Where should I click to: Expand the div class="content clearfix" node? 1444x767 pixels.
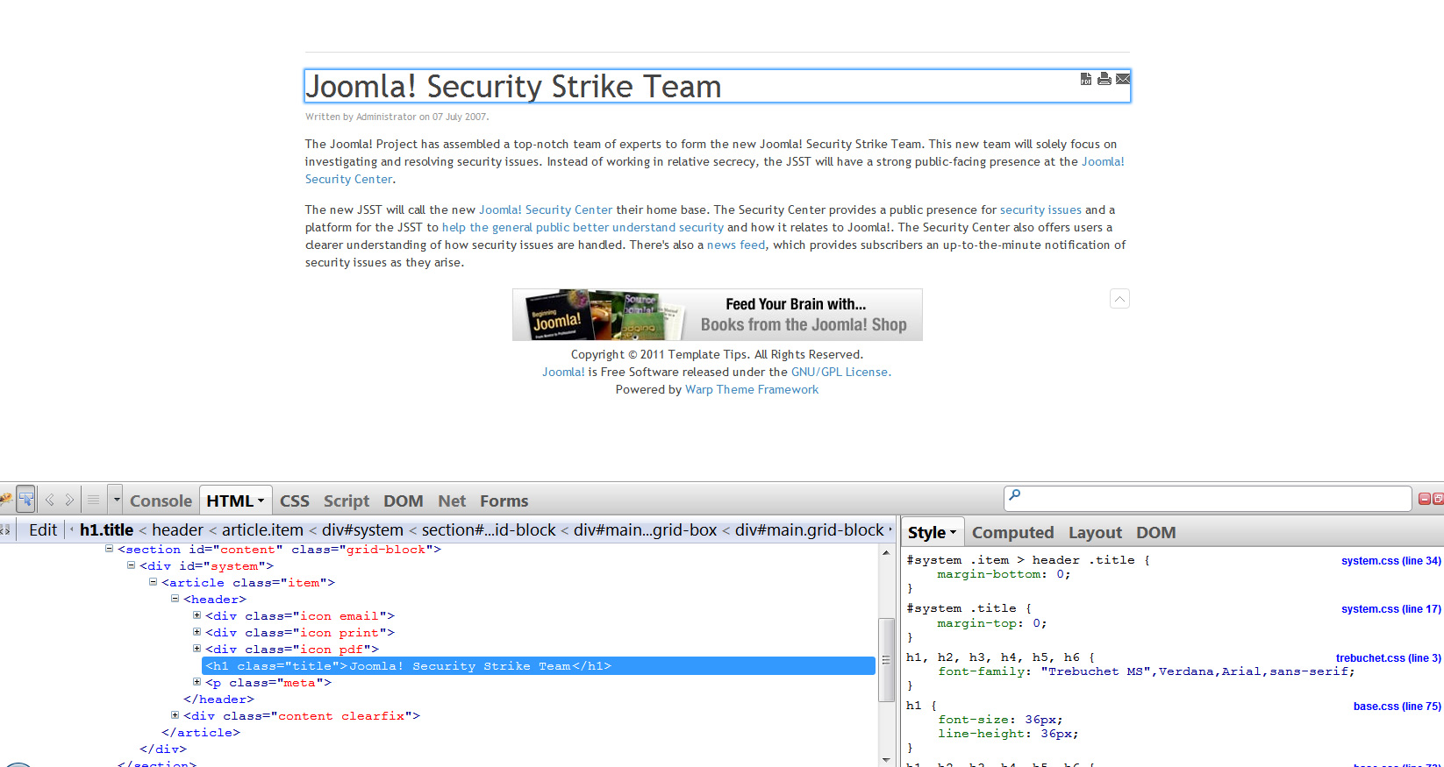coord(175,714)
